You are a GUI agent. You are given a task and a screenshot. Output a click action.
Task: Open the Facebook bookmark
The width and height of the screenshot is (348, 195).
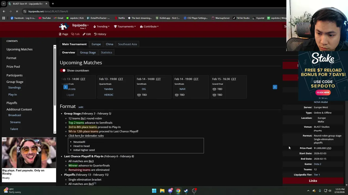[23, 18]
